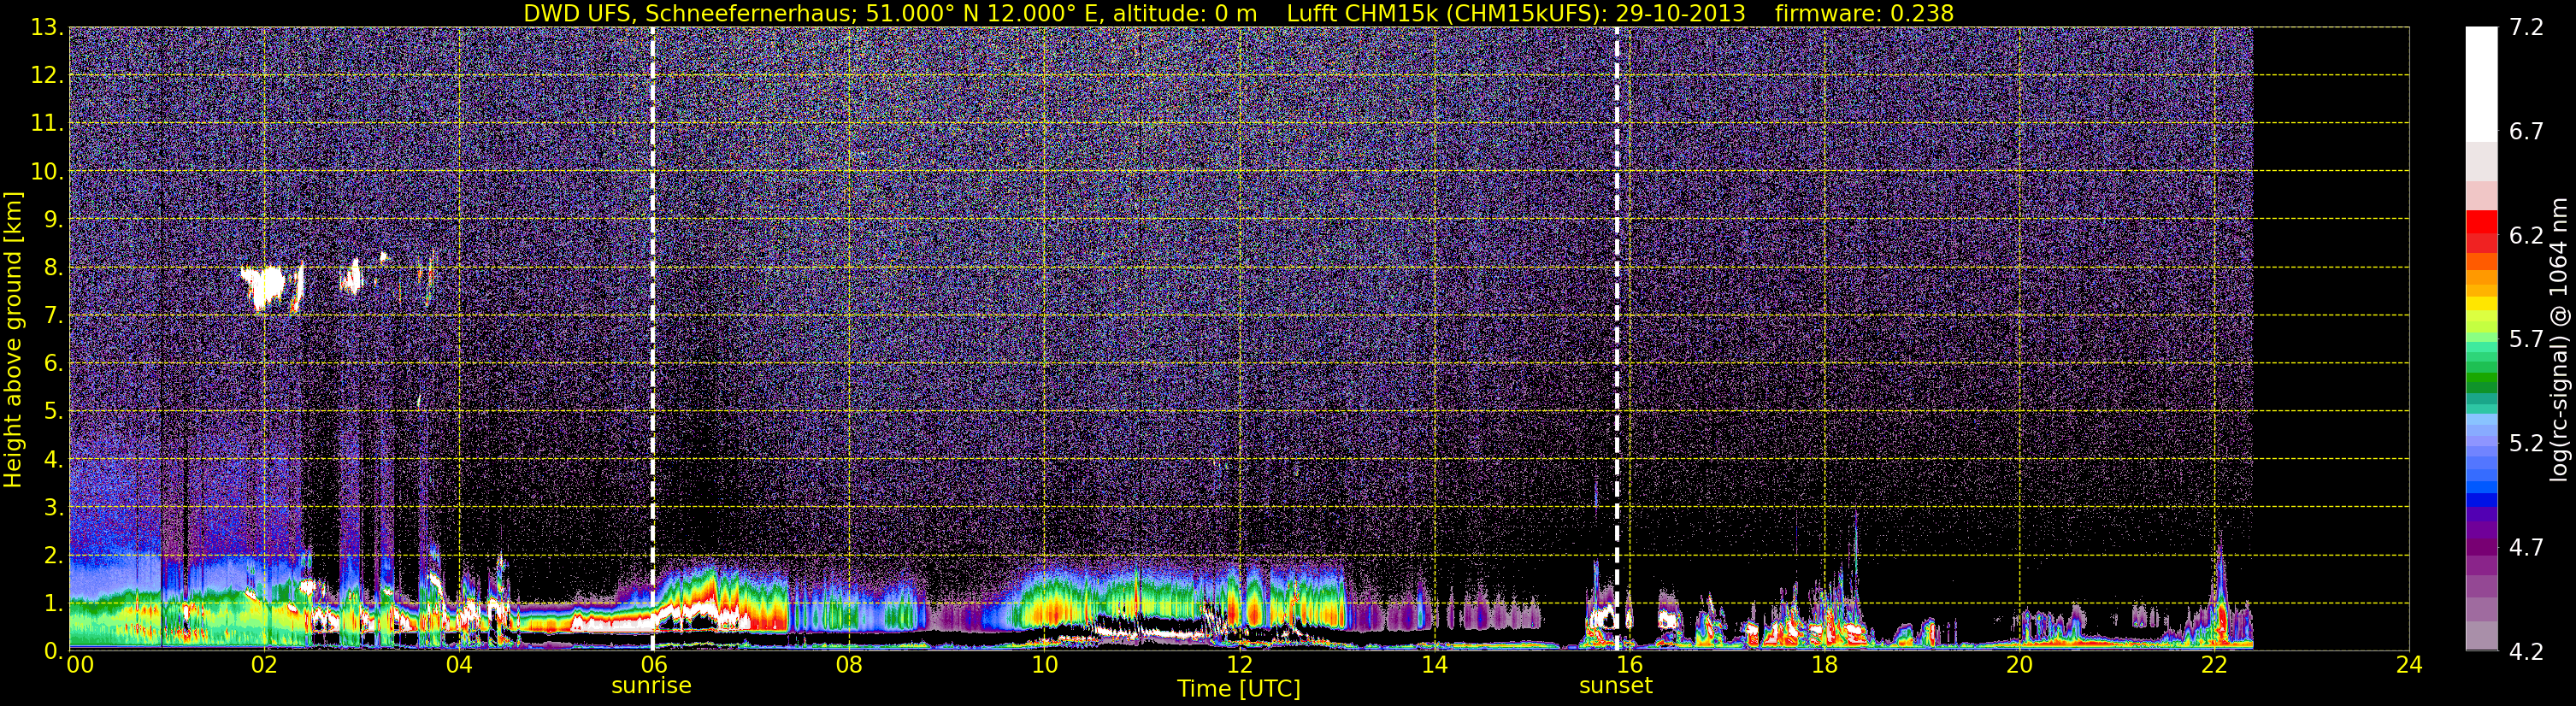
Task: Click the white high cloud patch near 02 UTC
Action: [267, 288]
